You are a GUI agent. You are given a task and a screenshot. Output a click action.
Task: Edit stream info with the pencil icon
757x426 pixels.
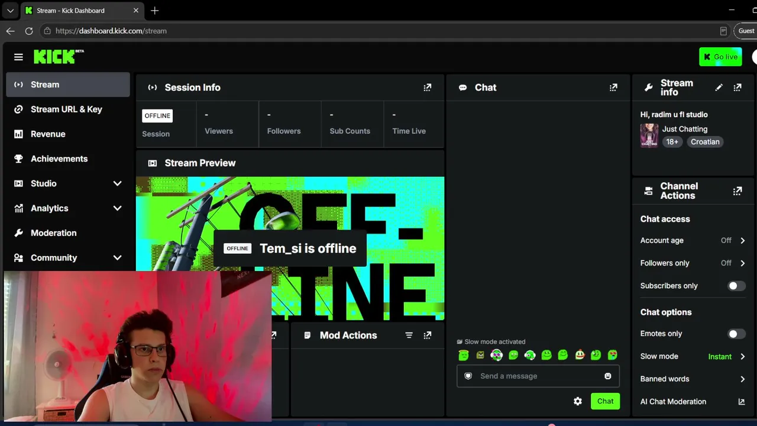(x=719, y=88)
